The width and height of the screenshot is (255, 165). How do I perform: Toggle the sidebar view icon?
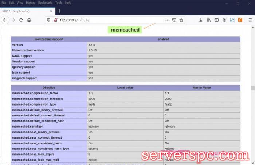(x=216, y=20)
